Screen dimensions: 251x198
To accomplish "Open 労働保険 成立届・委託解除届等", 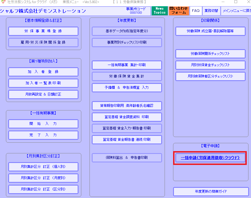I will click(x=210, y=31).
